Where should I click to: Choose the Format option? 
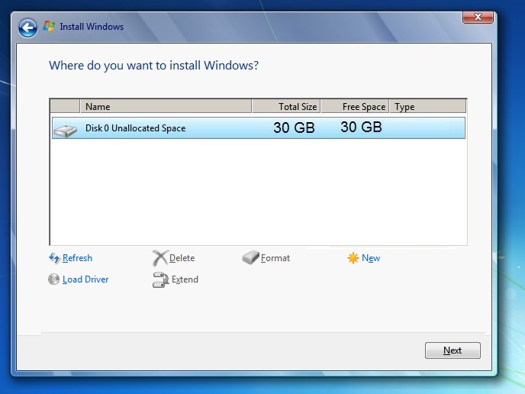(275, 258)
